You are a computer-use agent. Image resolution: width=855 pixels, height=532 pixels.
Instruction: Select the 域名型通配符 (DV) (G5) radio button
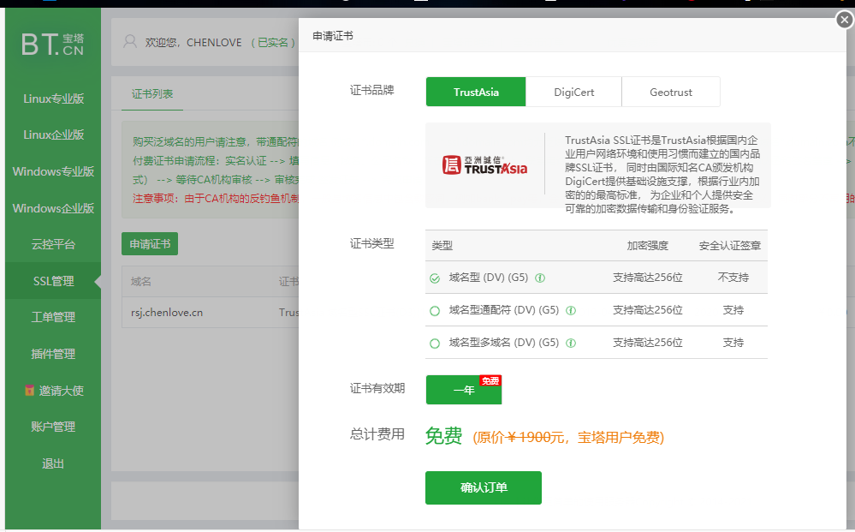coord(435,310)
